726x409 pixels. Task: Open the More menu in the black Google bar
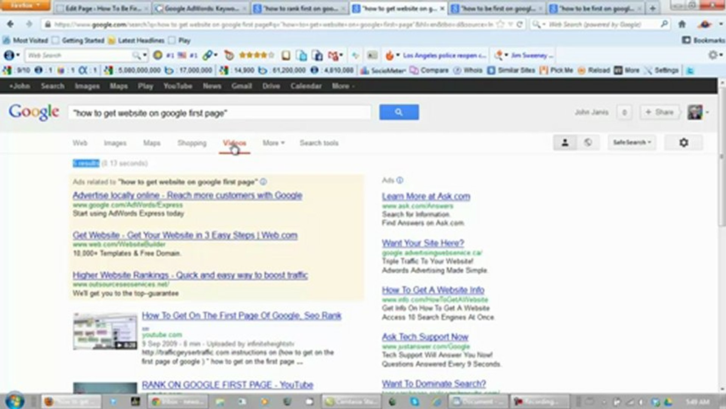[x=343, y=86]
